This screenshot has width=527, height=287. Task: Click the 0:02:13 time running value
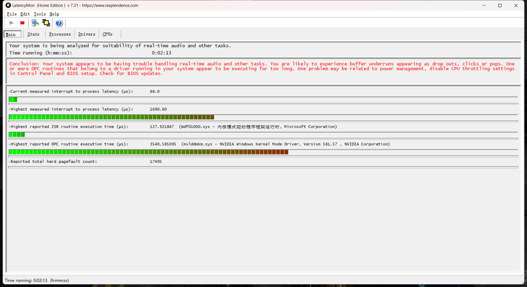pos(161,53)
